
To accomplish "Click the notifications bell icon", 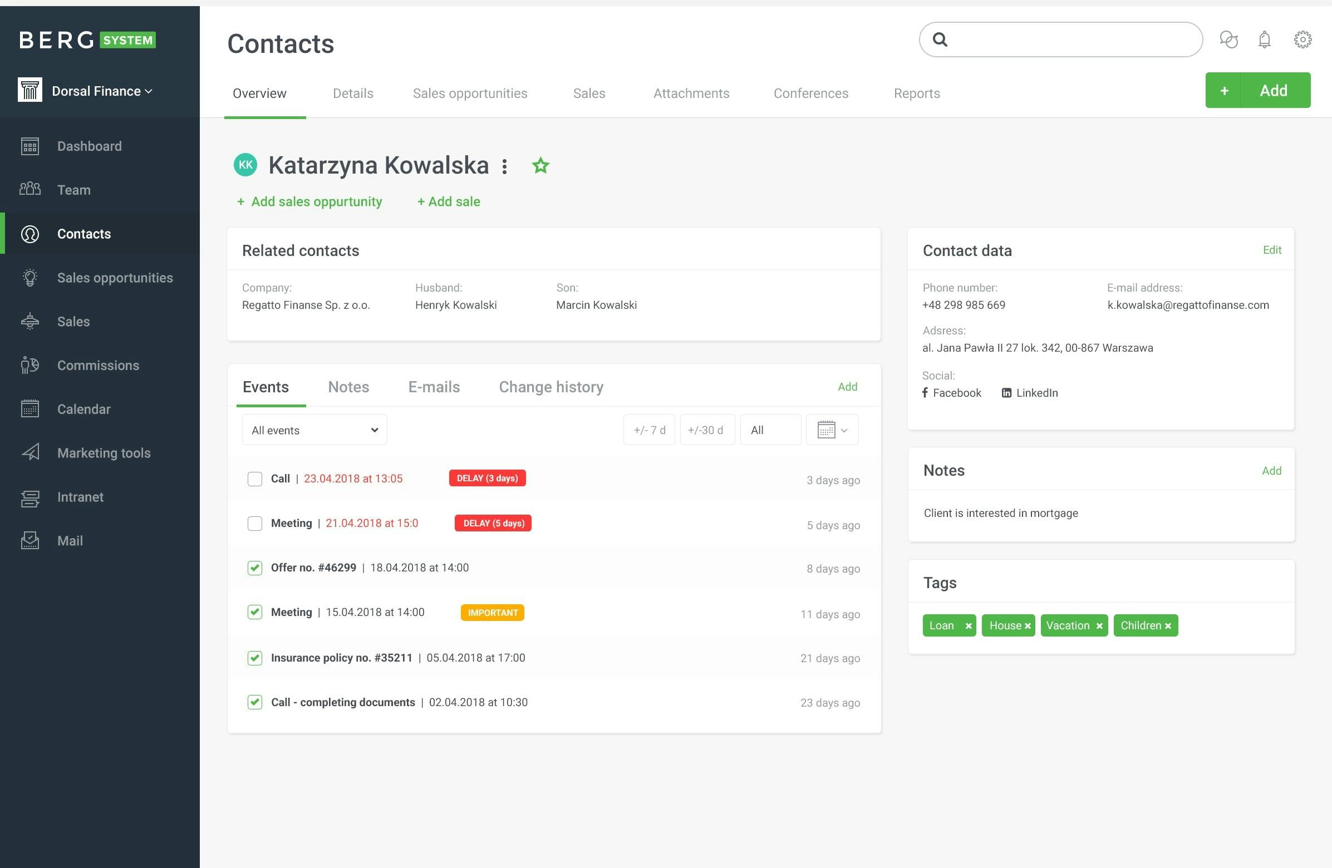I will 1264,40.
